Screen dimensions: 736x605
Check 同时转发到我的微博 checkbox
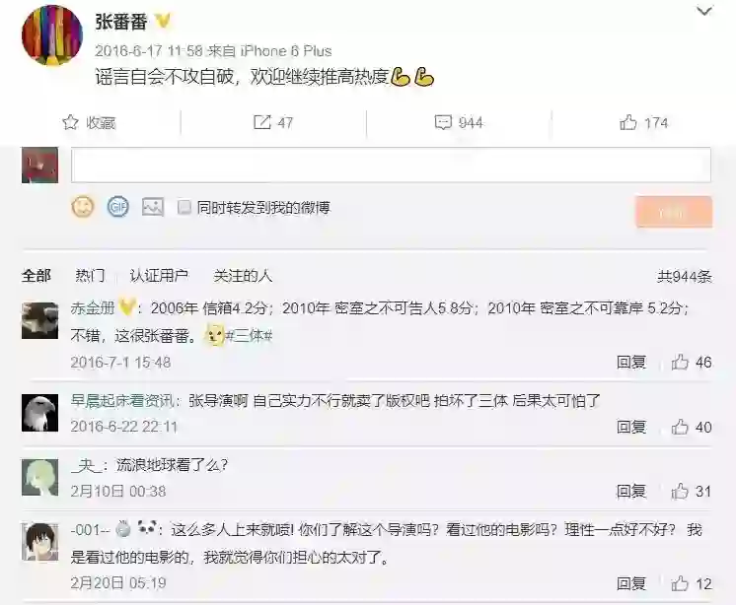[x=184, y=207]
